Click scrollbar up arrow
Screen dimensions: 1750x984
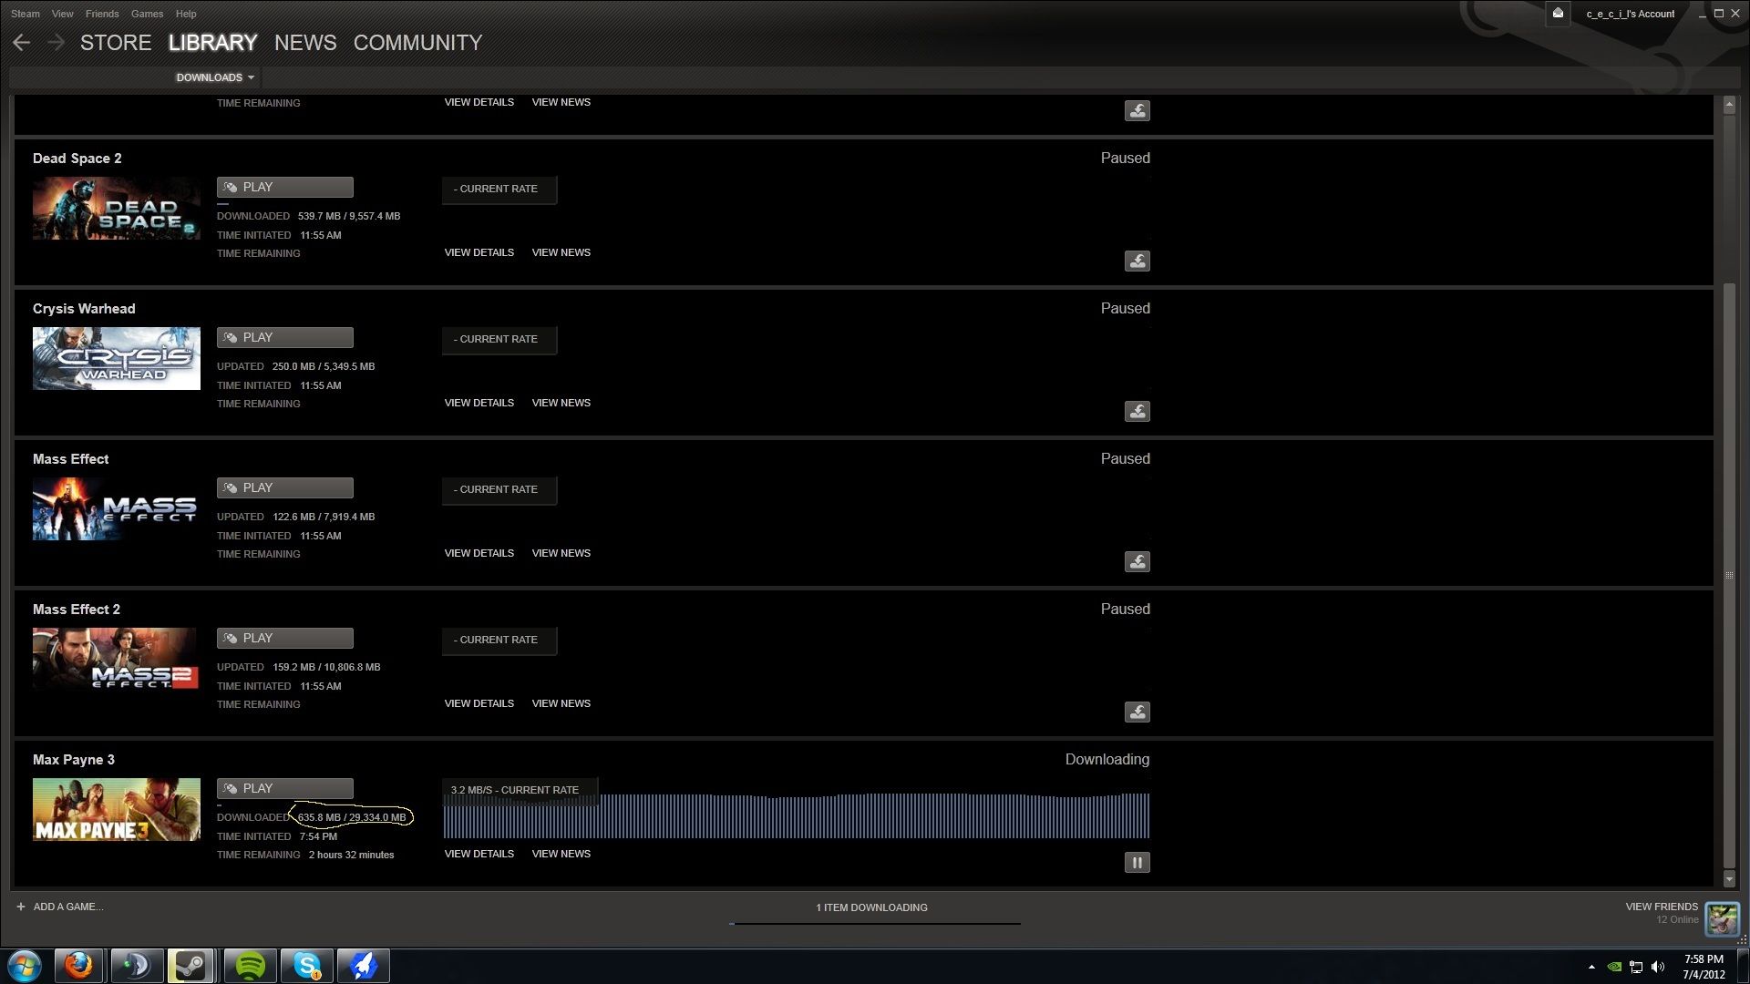click(x=1729, y=104)
